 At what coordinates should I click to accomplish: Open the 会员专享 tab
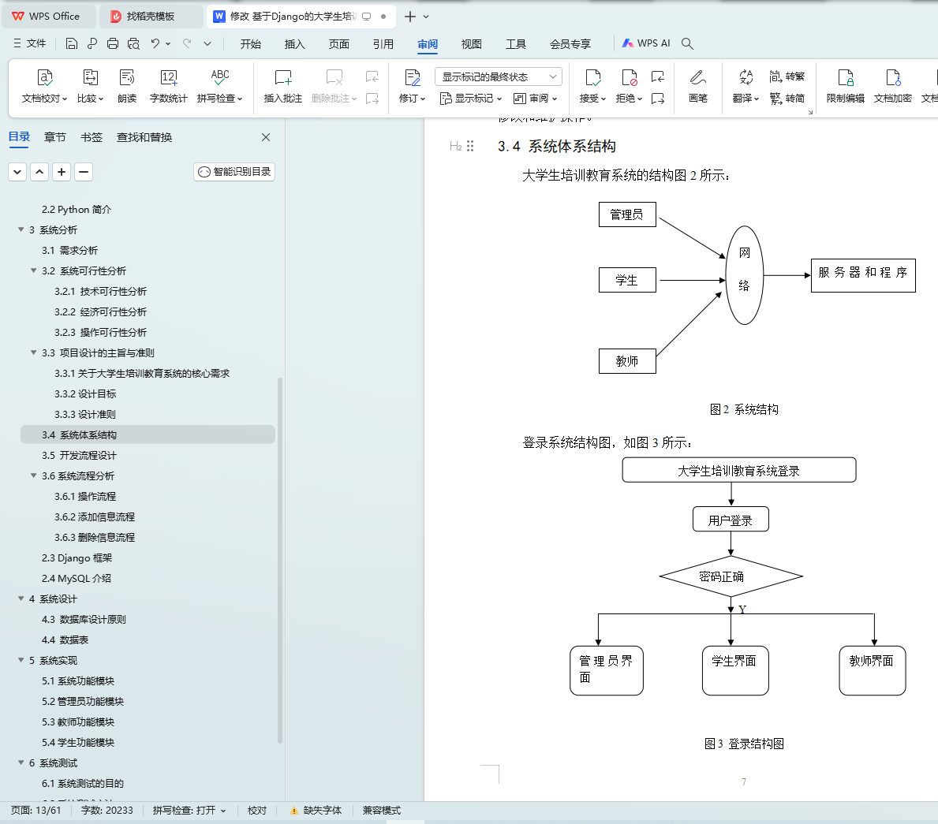click(570, 43)
